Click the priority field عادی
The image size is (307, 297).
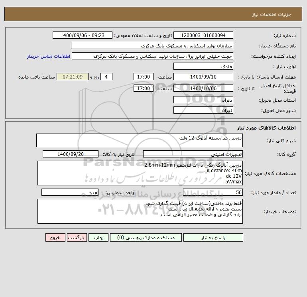[x=203, y=66]
